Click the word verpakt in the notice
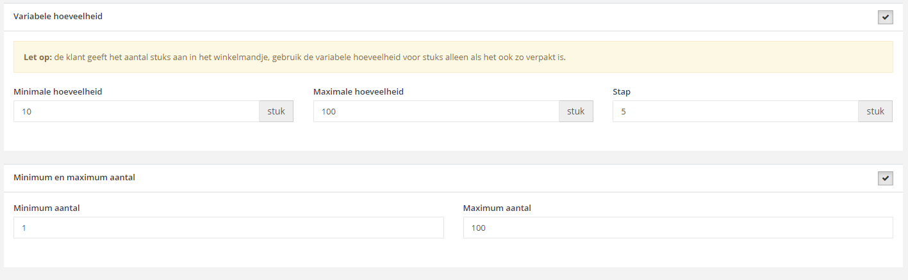The image size is (908, 280). pos(542,57)
